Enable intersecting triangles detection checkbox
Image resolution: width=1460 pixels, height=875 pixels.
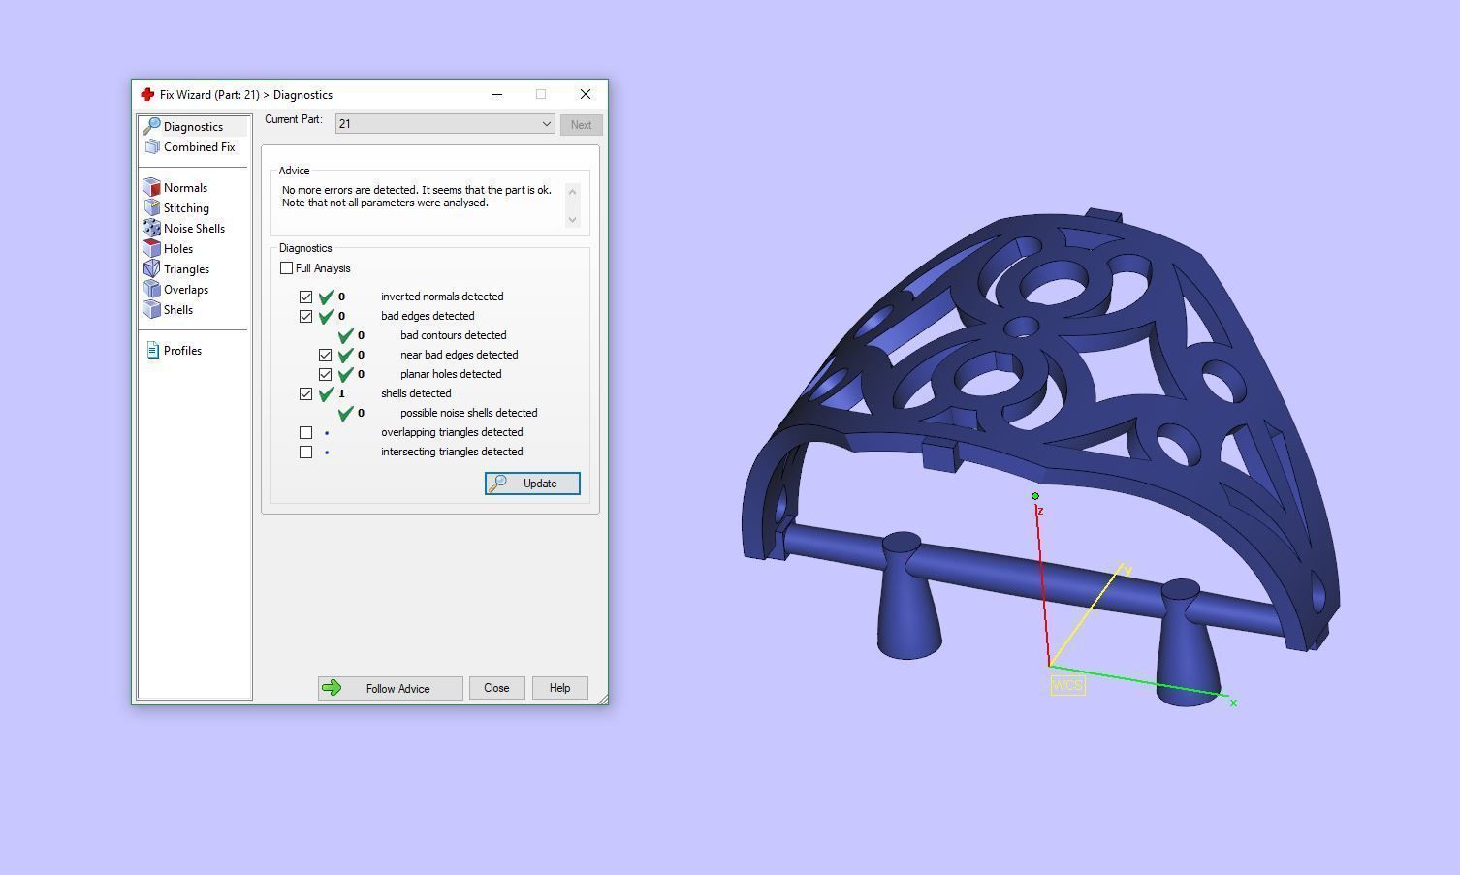(306, 452)
